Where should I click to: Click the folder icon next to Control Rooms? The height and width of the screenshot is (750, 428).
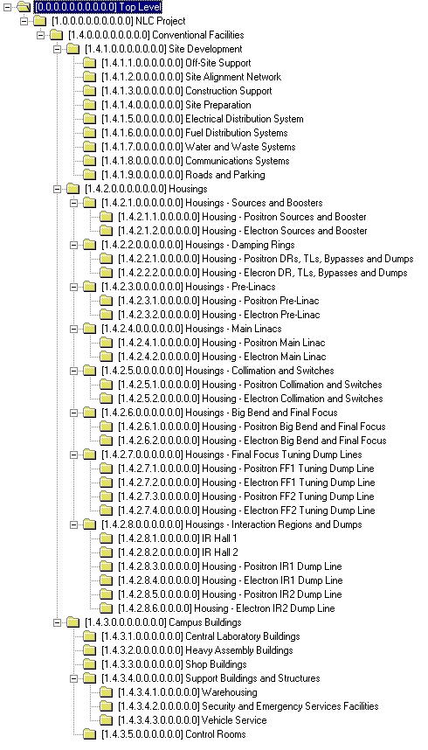[89, 733]
